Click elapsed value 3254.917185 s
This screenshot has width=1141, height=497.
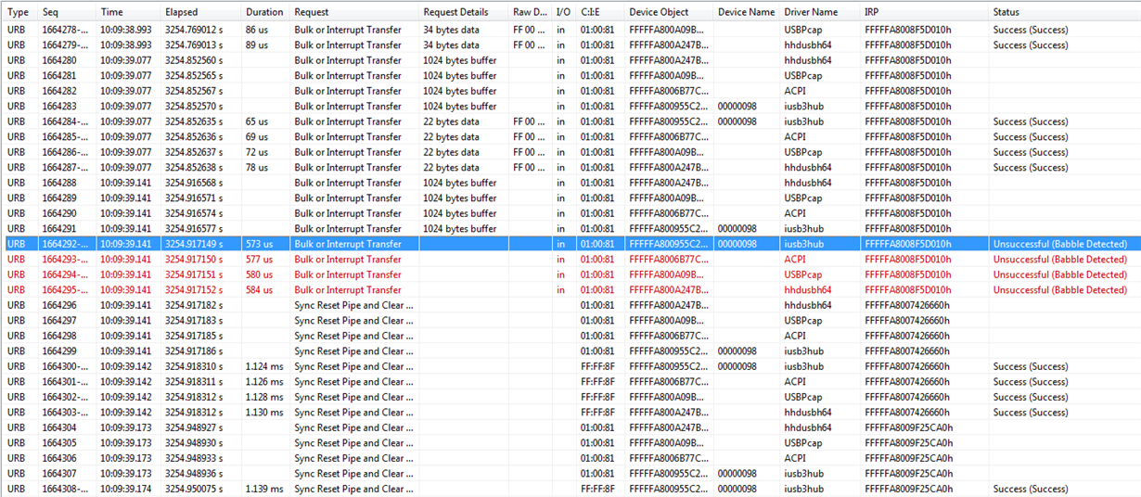[x=194, y=336]
